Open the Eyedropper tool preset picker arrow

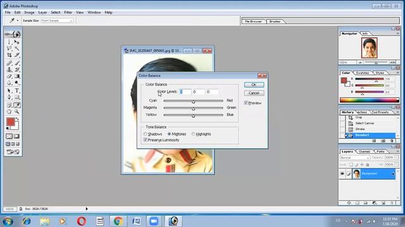(x=18, y=21)
